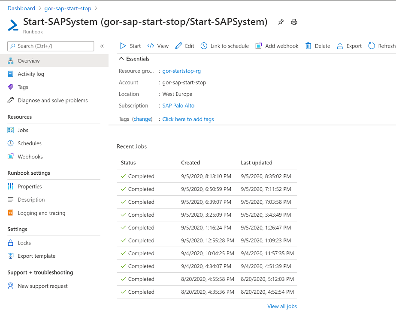Viewport: 396px width, 319px height.
Task: Click the View all jobs link
Action: (282, 307)
